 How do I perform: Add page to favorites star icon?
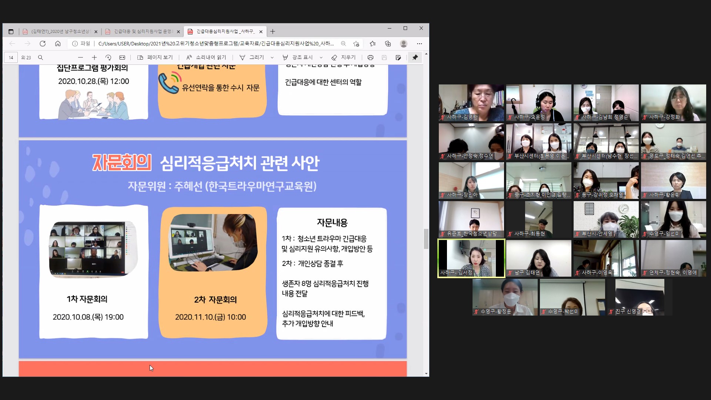tap(356, 44)
